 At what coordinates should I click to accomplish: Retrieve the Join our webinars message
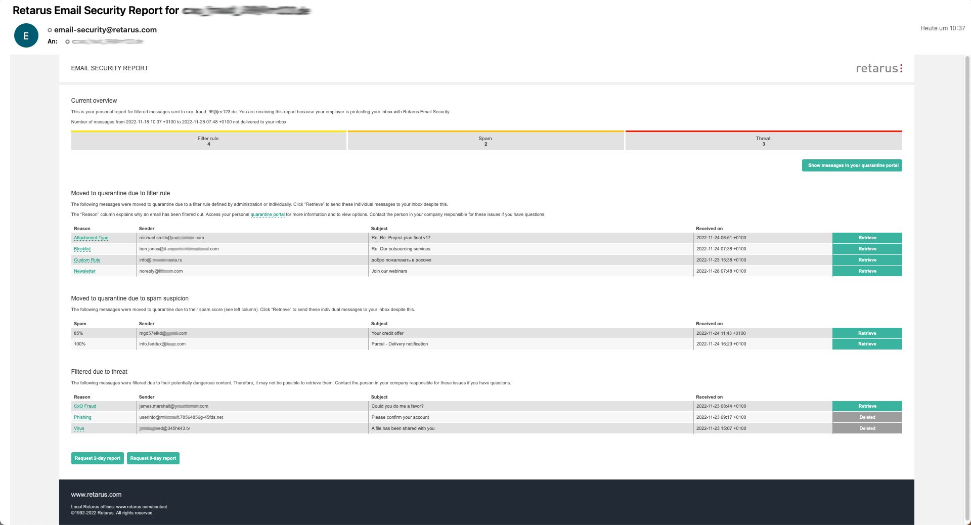(867, 271)
